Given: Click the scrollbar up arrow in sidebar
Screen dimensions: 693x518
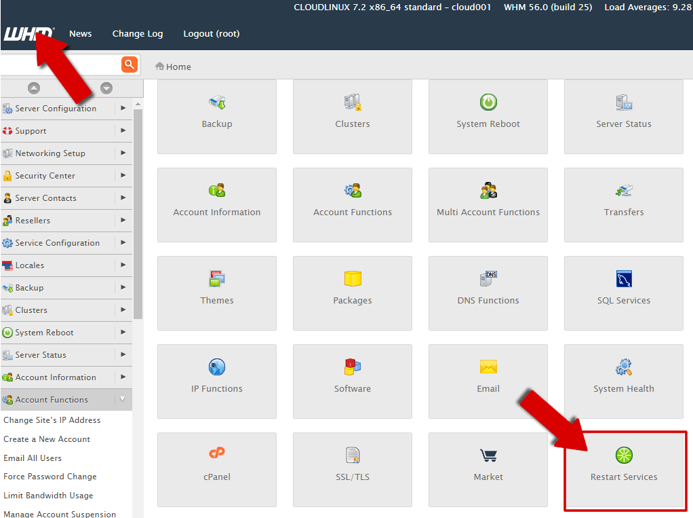Looking at the screenshot, I should (x=138, y=105).
